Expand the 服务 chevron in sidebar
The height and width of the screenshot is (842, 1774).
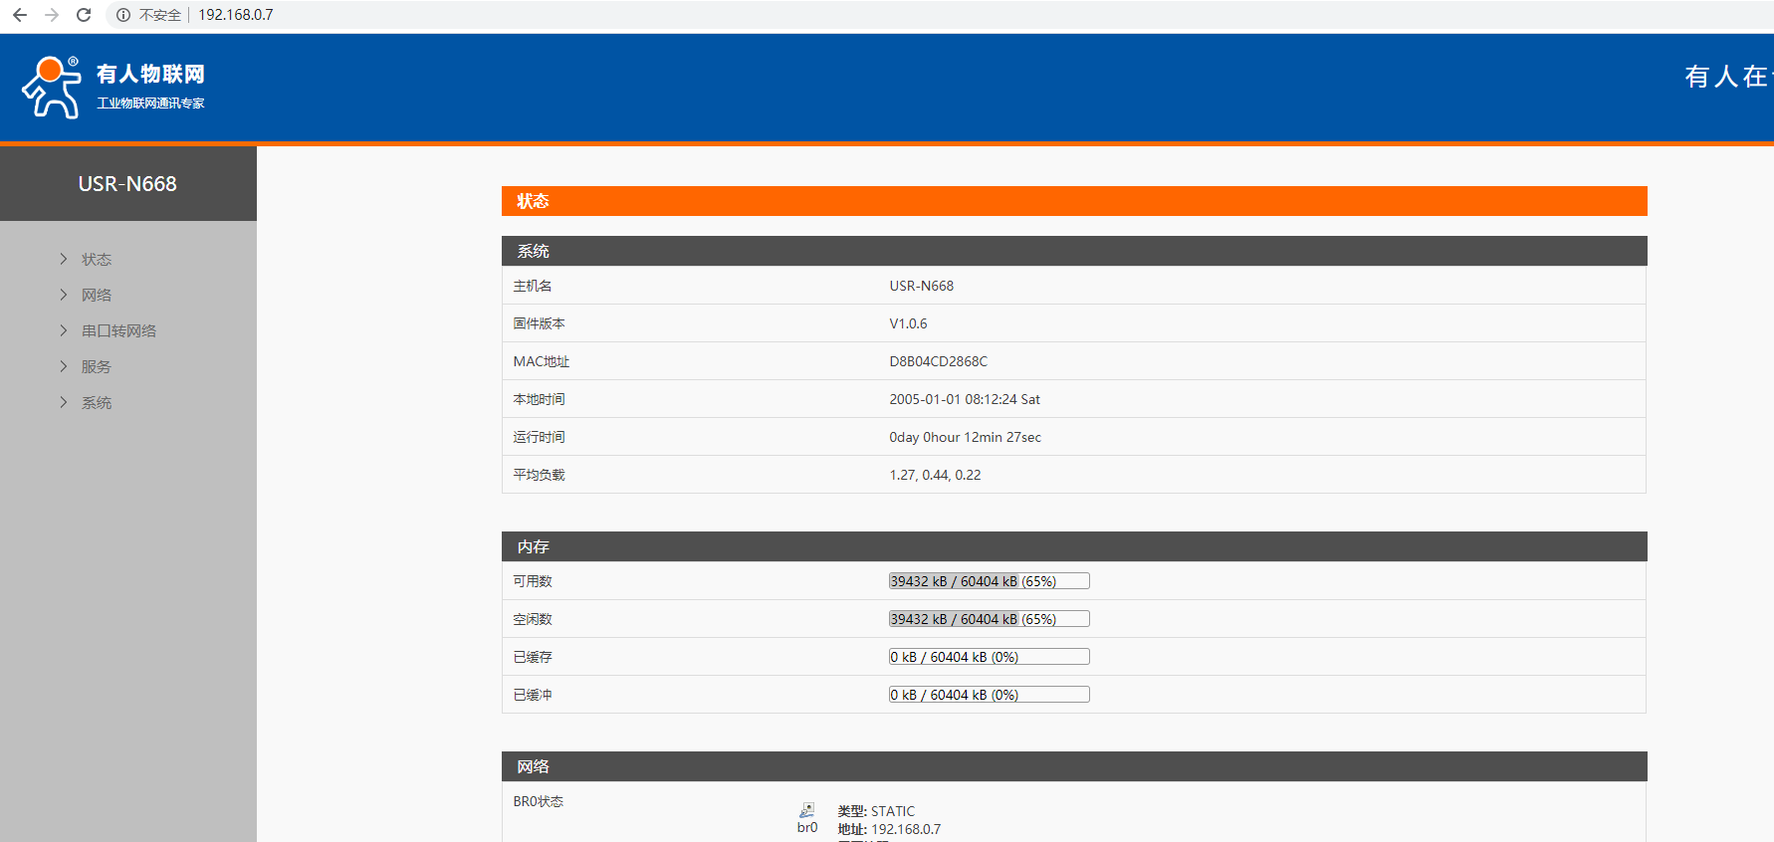(64, 366)
